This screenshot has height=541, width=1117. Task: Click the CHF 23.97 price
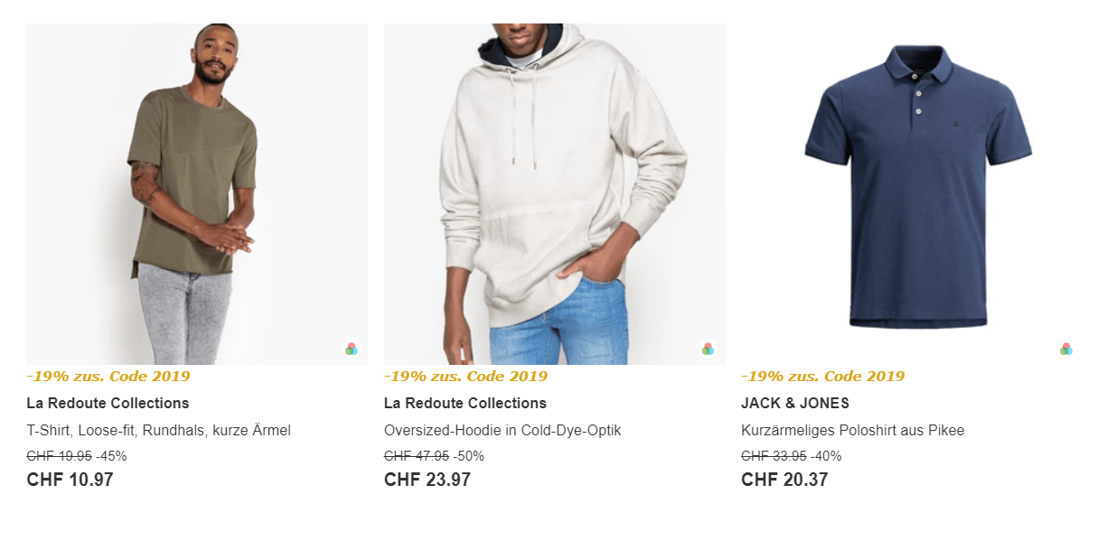click(427, 480)
